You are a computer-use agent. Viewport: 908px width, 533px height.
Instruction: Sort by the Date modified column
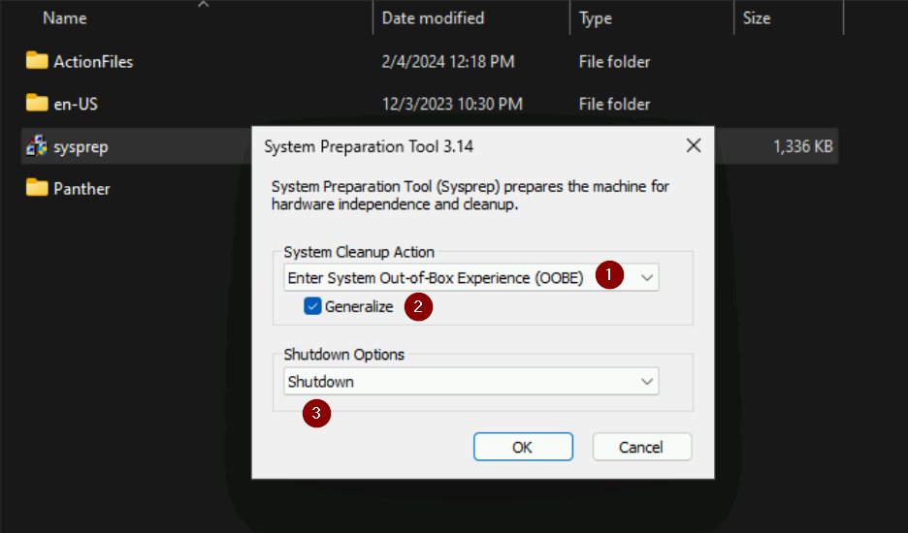pos(434,18)
